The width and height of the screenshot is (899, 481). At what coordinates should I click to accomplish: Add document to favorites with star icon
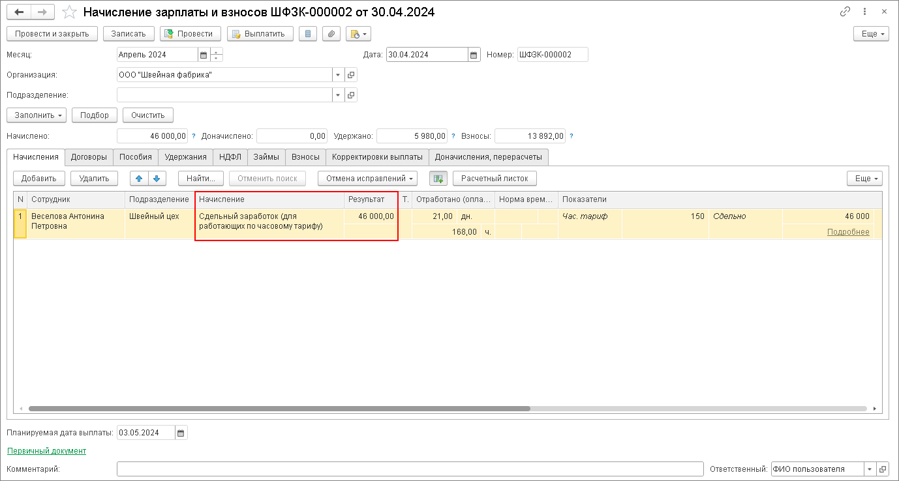point(69,12)
